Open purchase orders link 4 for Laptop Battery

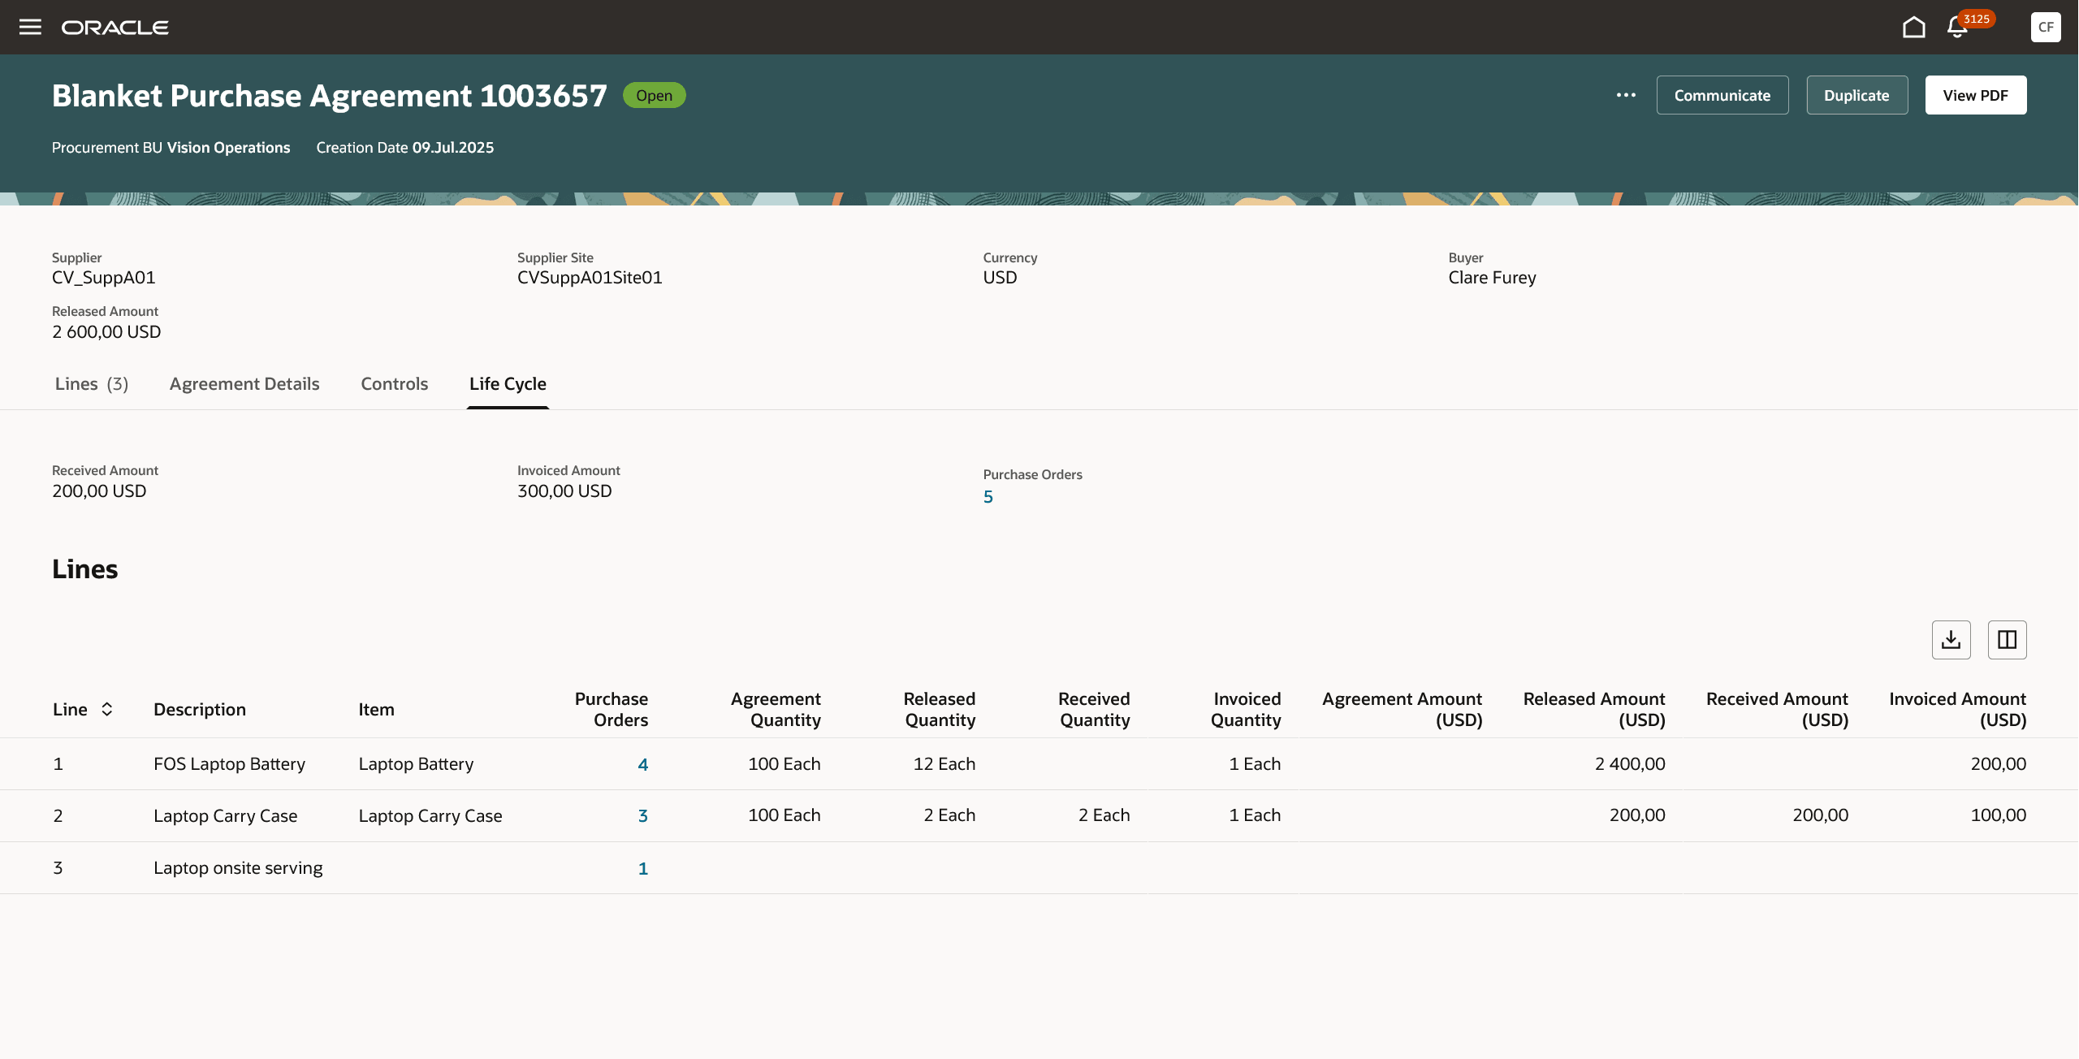click(642, 764)
